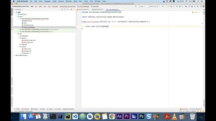Hide the Project panel with minus icon
The width and height of the screenshot is (216, 121).
(74, 9)
